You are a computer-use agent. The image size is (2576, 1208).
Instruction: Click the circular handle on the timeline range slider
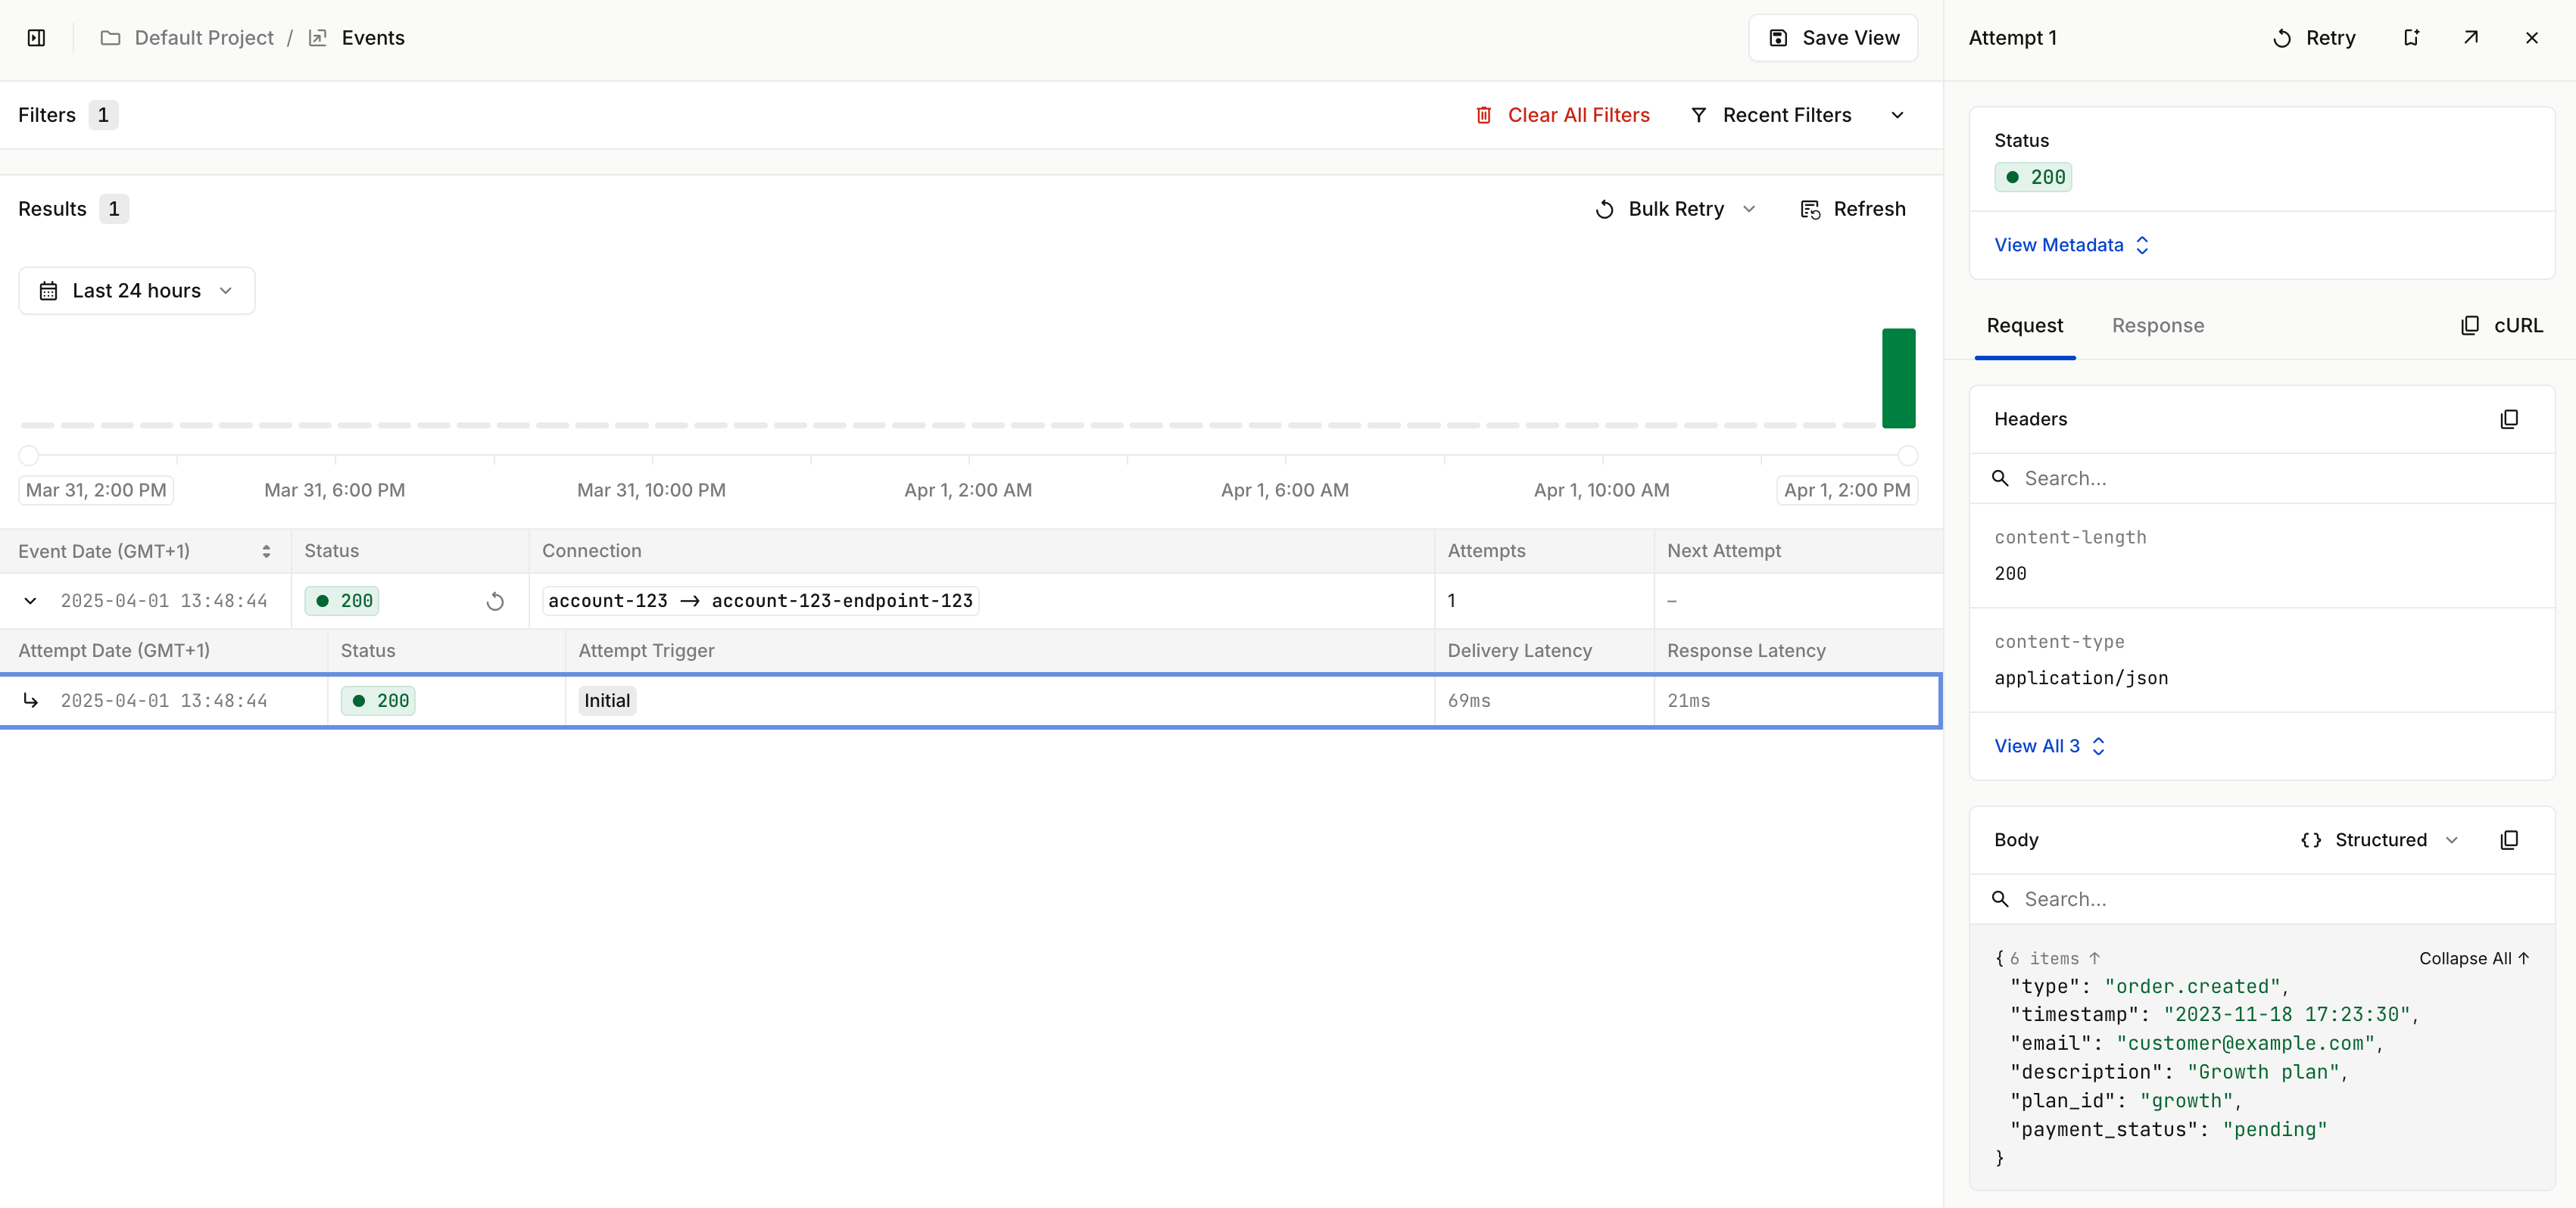coord(30,455)
